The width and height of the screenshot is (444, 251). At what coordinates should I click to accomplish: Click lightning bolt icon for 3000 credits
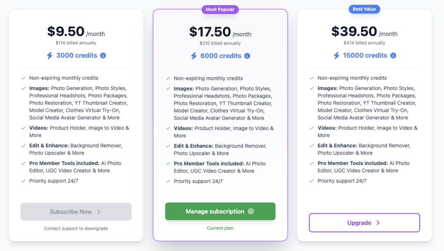49,55
